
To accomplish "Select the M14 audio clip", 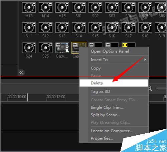I will (45, 7).
